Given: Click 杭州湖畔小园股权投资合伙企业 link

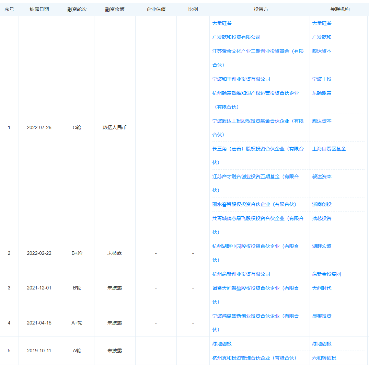Looking at the screenshot, I should tap(255, 246).
